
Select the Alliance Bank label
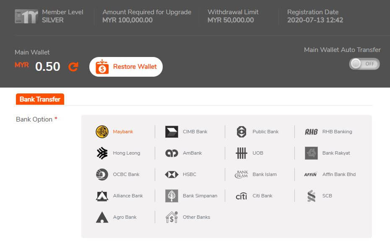click(x=128, y=196)
